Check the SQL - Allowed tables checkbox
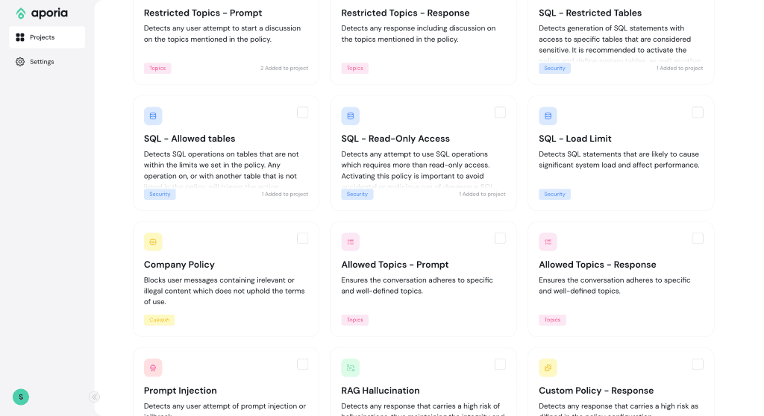Viewport: 764px width, 416px height. [x=302, y=113]
